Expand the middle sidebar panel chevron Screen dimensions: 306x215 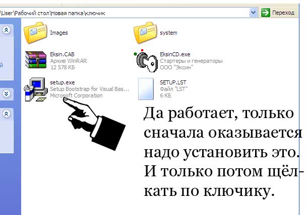click(7, 94)
